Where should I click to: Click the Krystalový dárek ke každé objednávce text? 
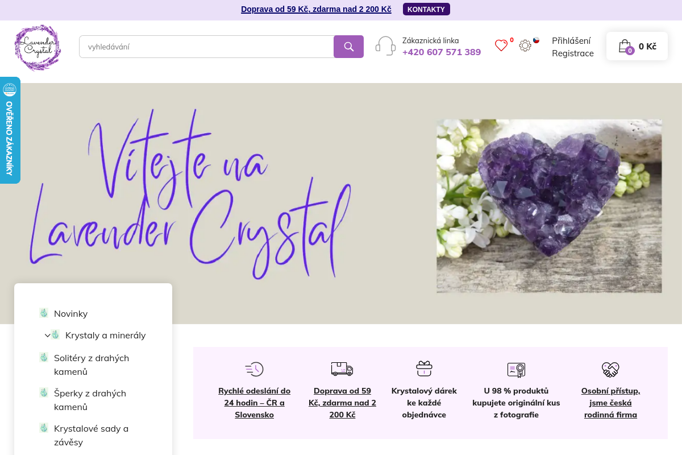tap(424, 403)
